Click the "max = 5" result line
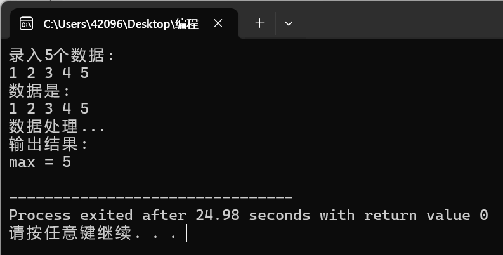This screenshot has height=255, width=503. [40, 162]
